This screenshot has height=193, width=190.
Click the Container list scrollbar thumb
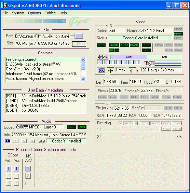[x=83, y=66]
